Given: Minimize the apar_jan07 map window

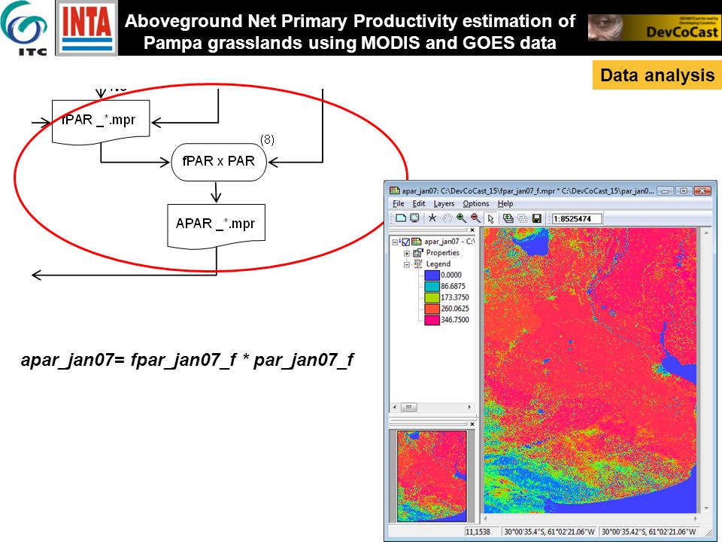Looking at the screenshot, I should click(x=665, y=190).
